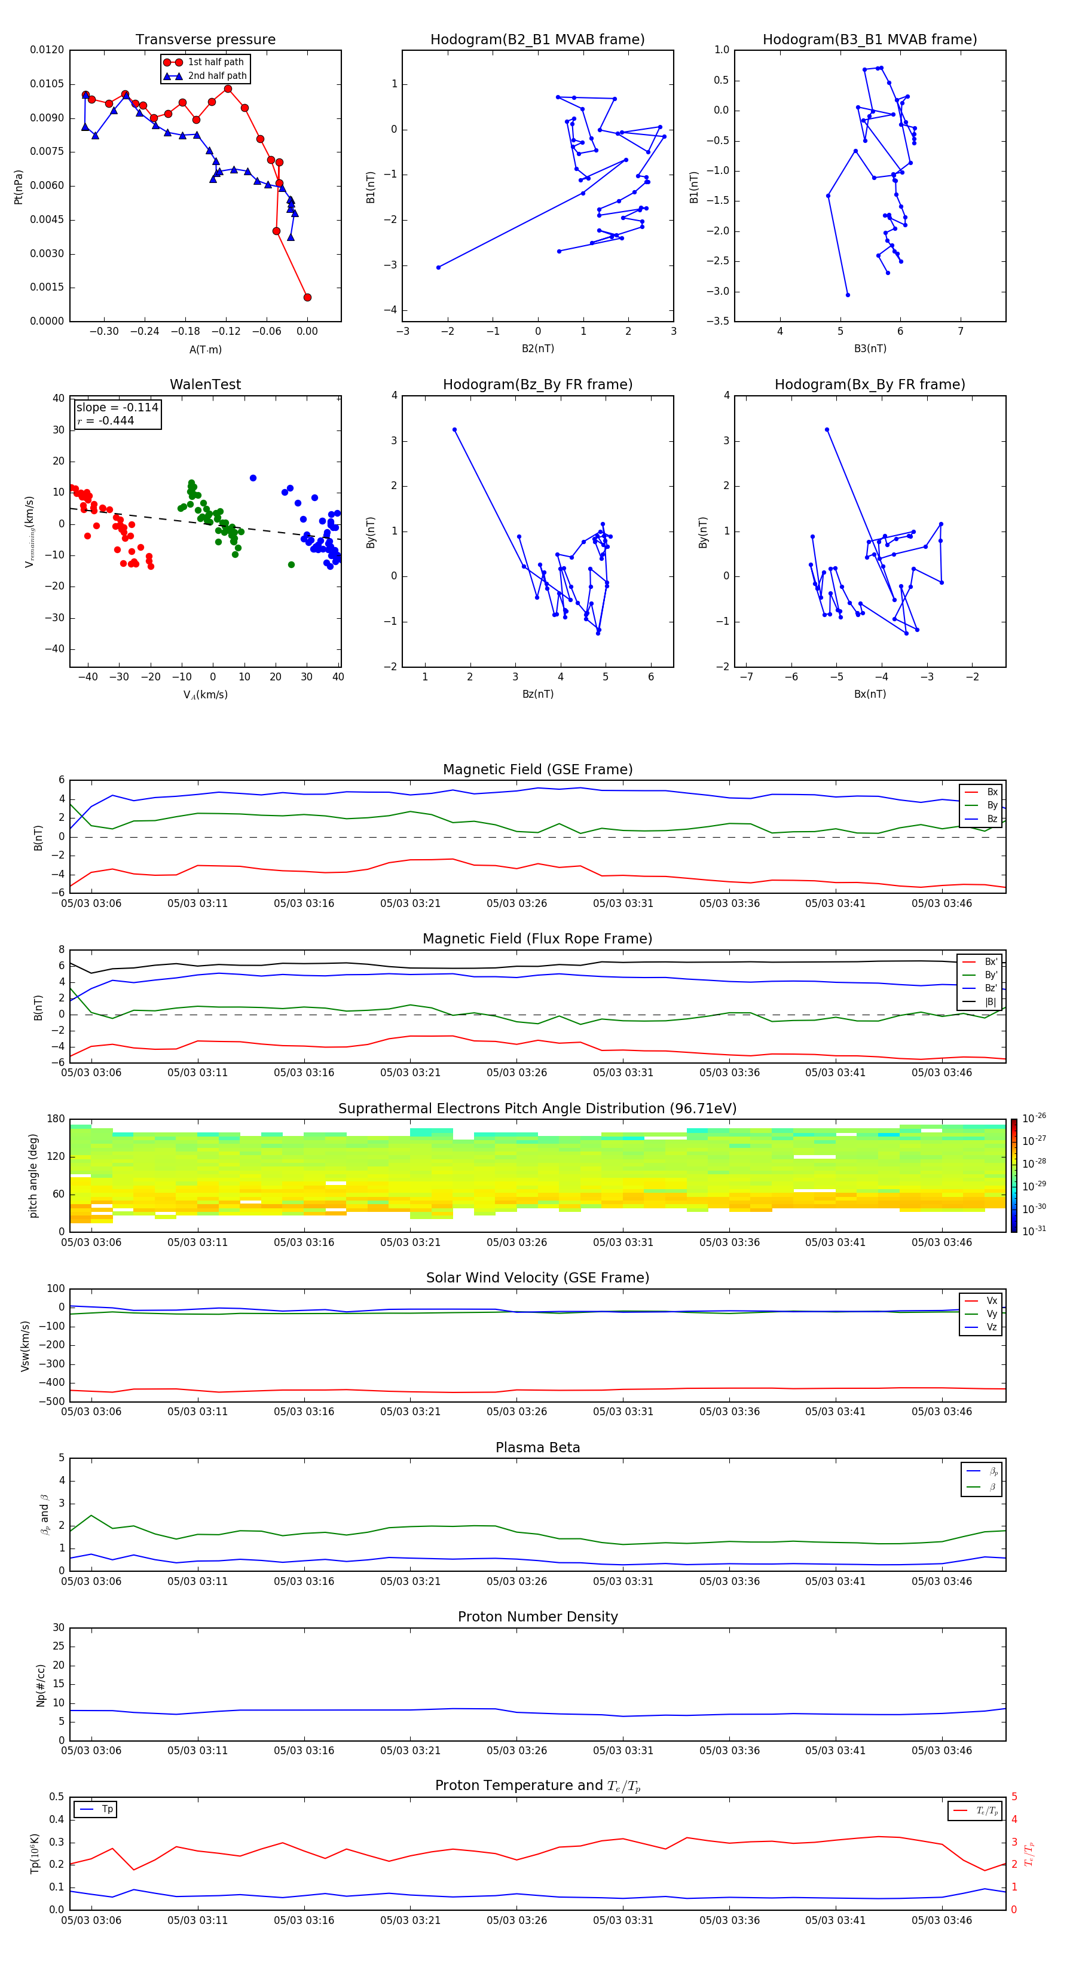Click 05/03 03:46 tick under Plasma Beta plot

pyautogui.click(x=941, y=1581)
